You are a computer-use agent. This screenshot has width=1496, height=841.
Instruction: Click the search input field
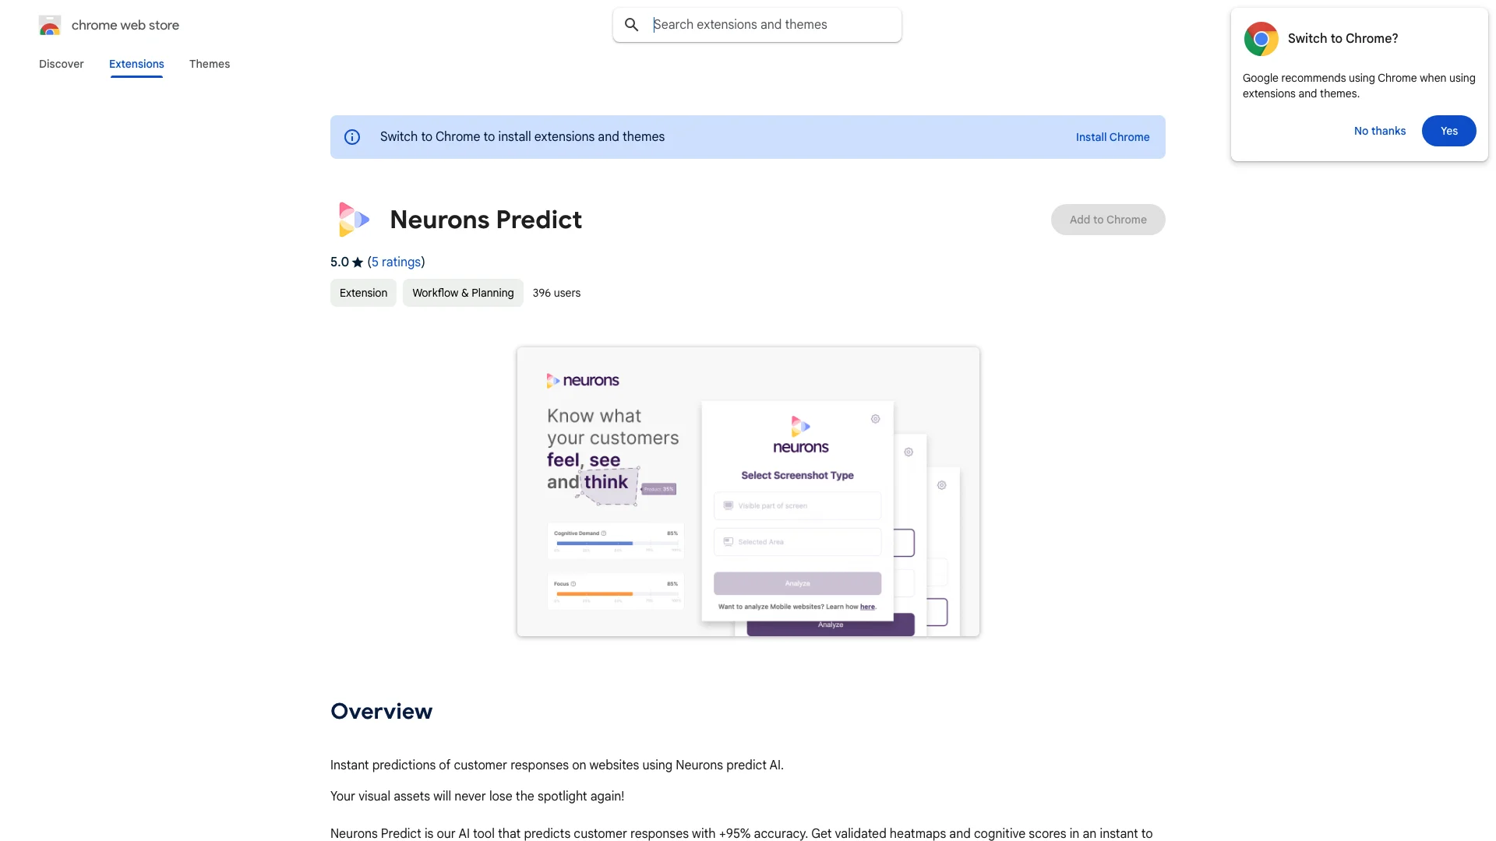pos(771,23)
